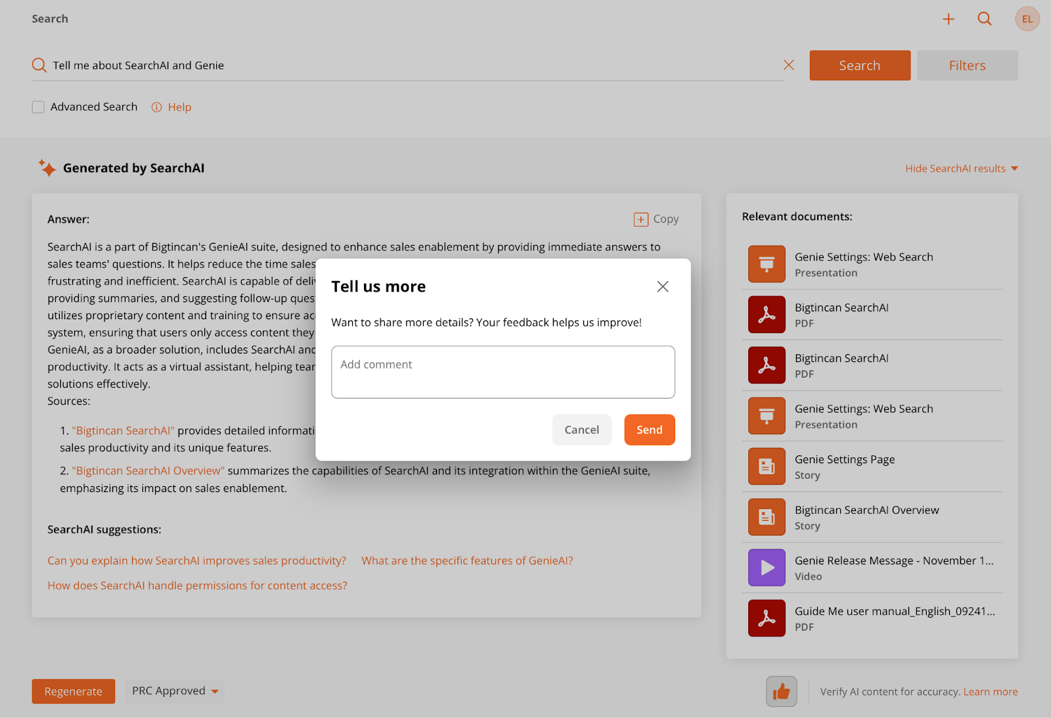1051x718 pixels.
Task: Open Guide Me user manual PDF icon
Action: click(x=767, y=618)
